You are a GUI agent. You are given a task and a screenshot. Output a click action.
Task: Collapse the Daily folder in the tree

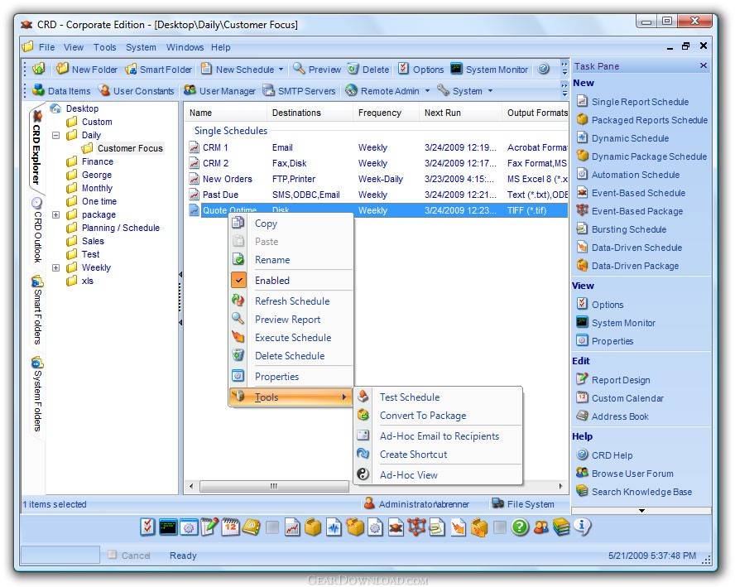55,136
